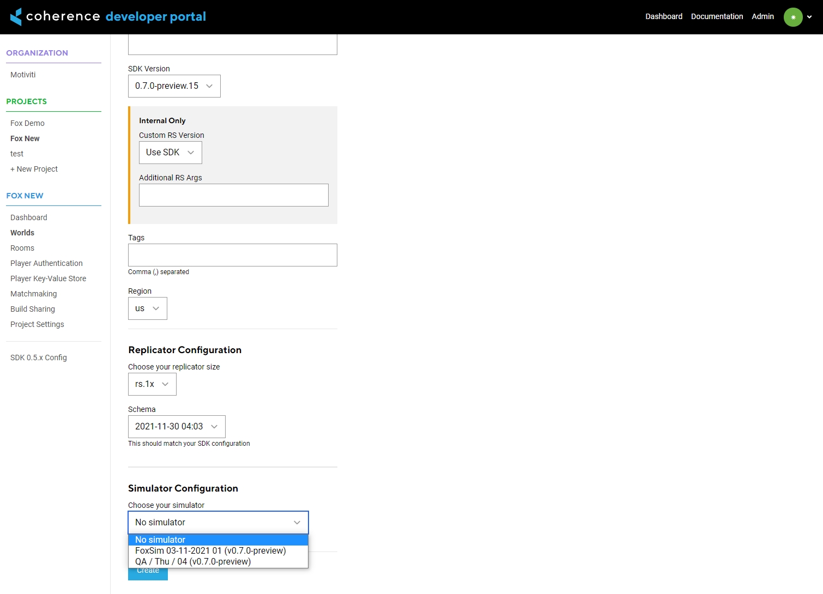Screen dimensions: 823x594
Task: Click the coherence logo icon
Action: 16,17
